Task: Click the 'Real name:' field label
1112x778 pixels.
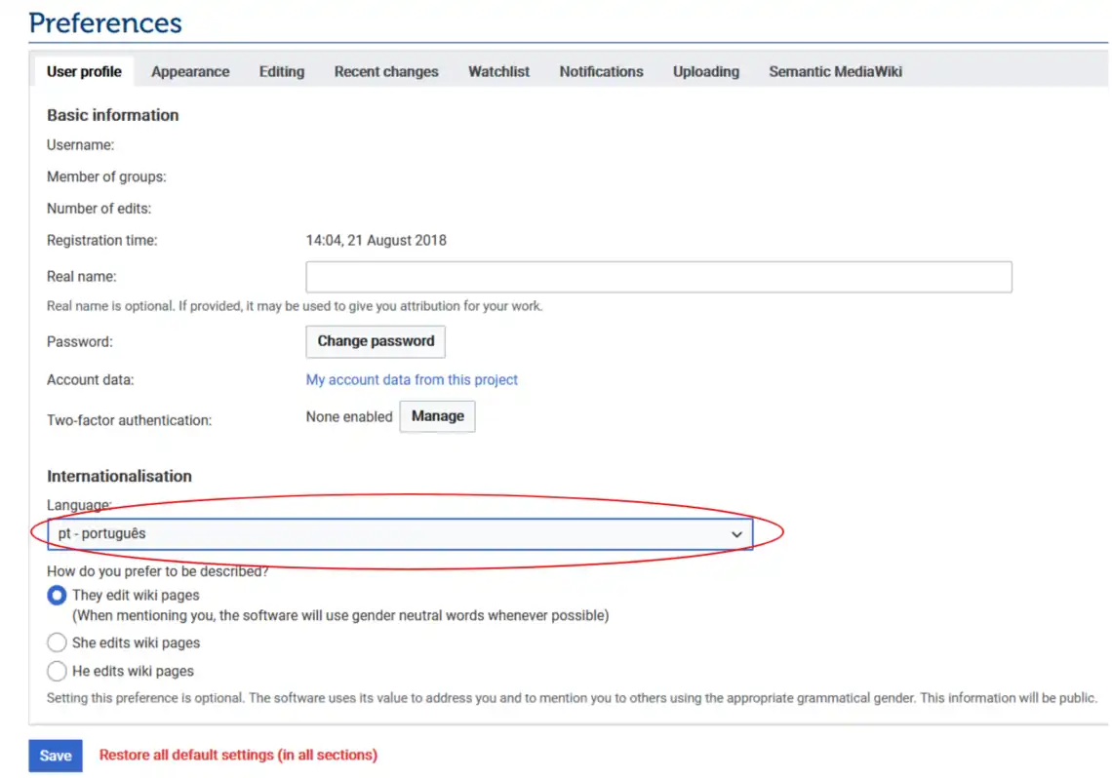Action: pos(82,277)
